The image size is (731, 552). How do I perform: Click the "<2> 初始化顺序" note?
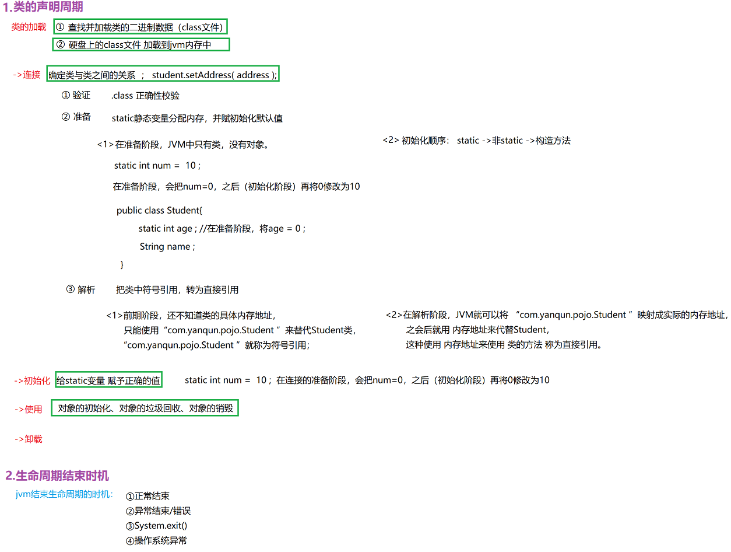(x=476, y=141)
